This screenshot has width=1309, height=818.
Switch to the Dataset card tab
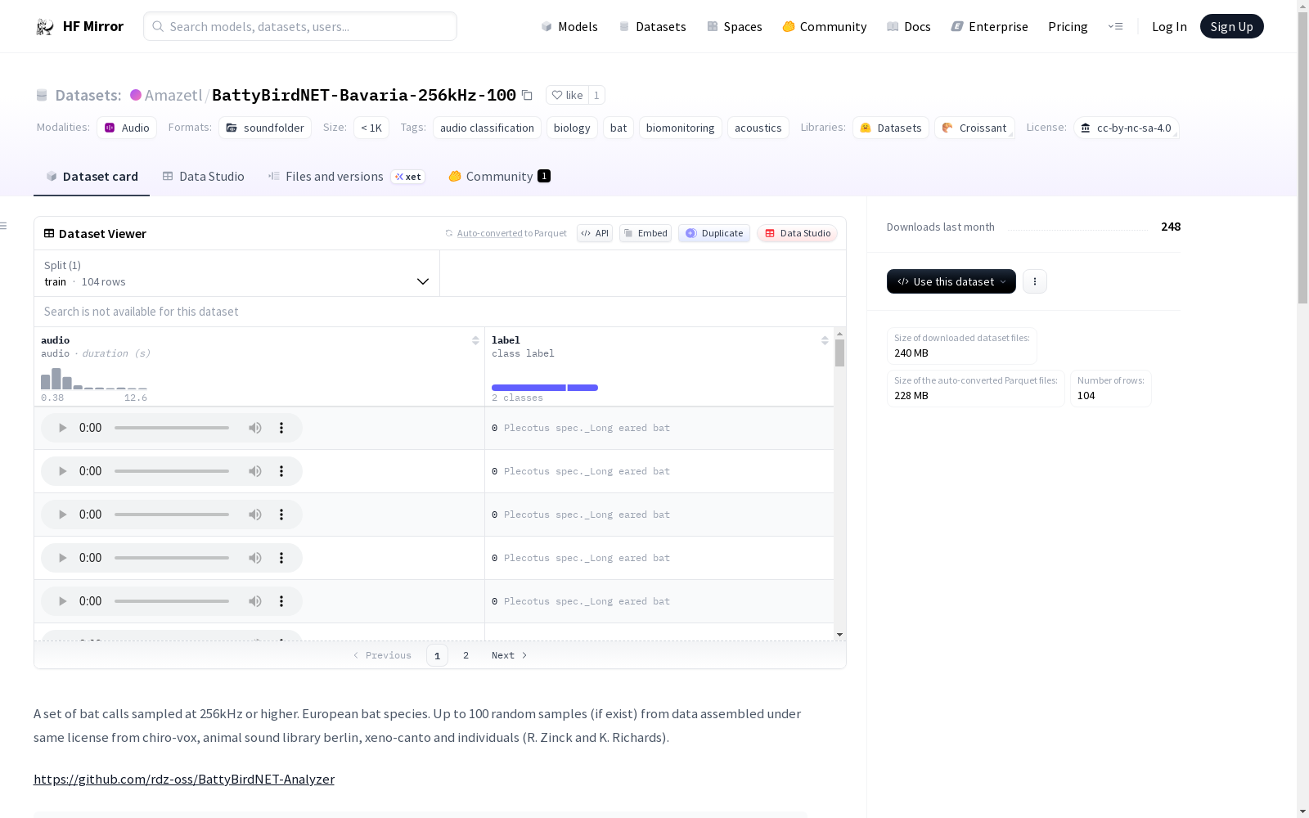[x=92, y=177]
